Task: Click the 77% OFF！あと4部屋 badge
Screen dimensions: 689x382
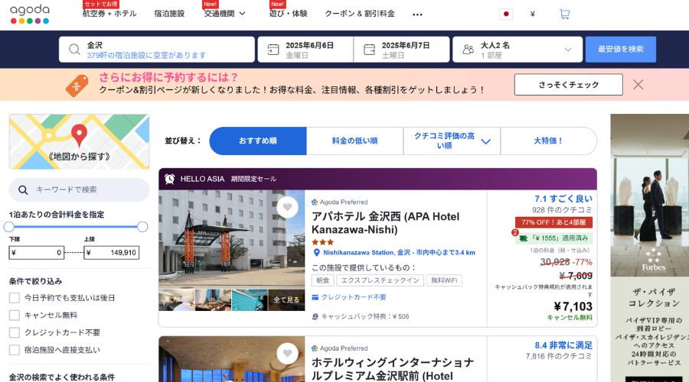Action: pos(553,222)
